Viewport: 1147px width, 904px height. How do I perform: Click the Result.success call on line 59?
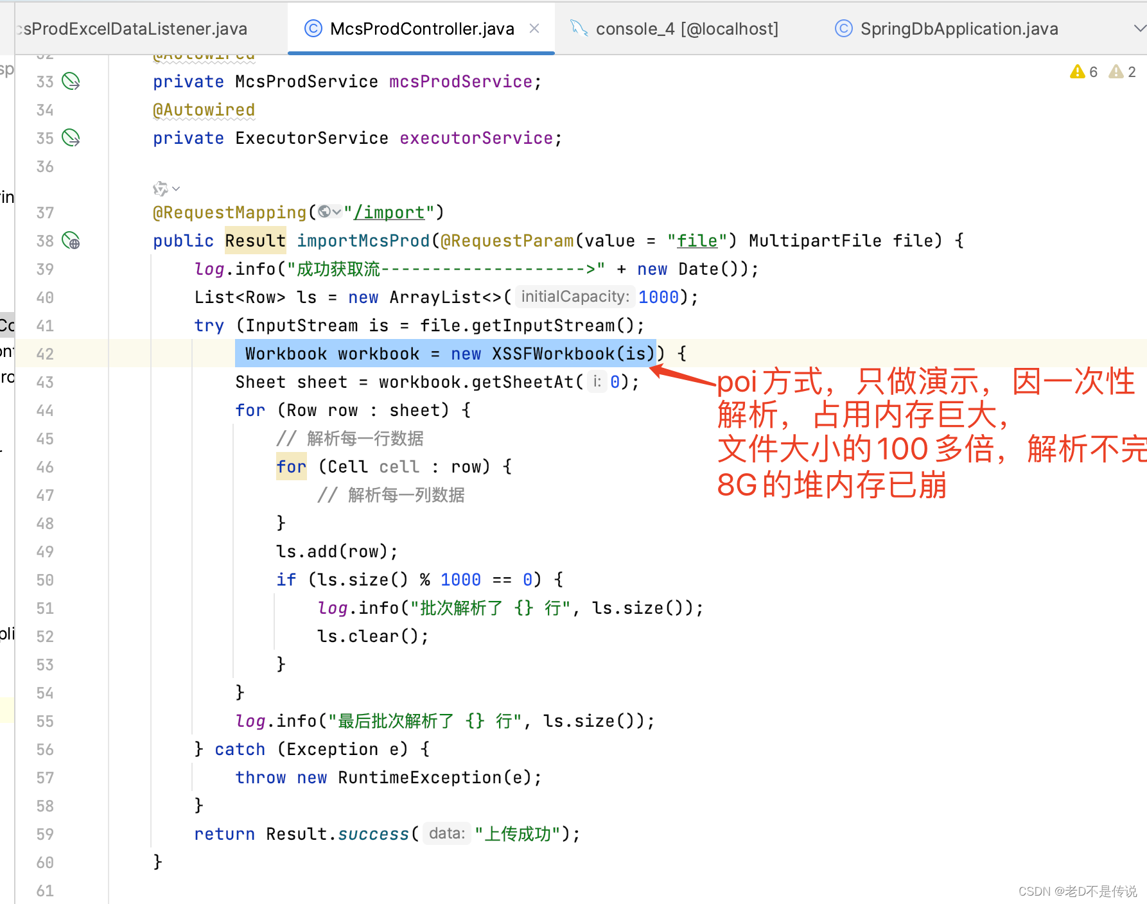(338, 834)
